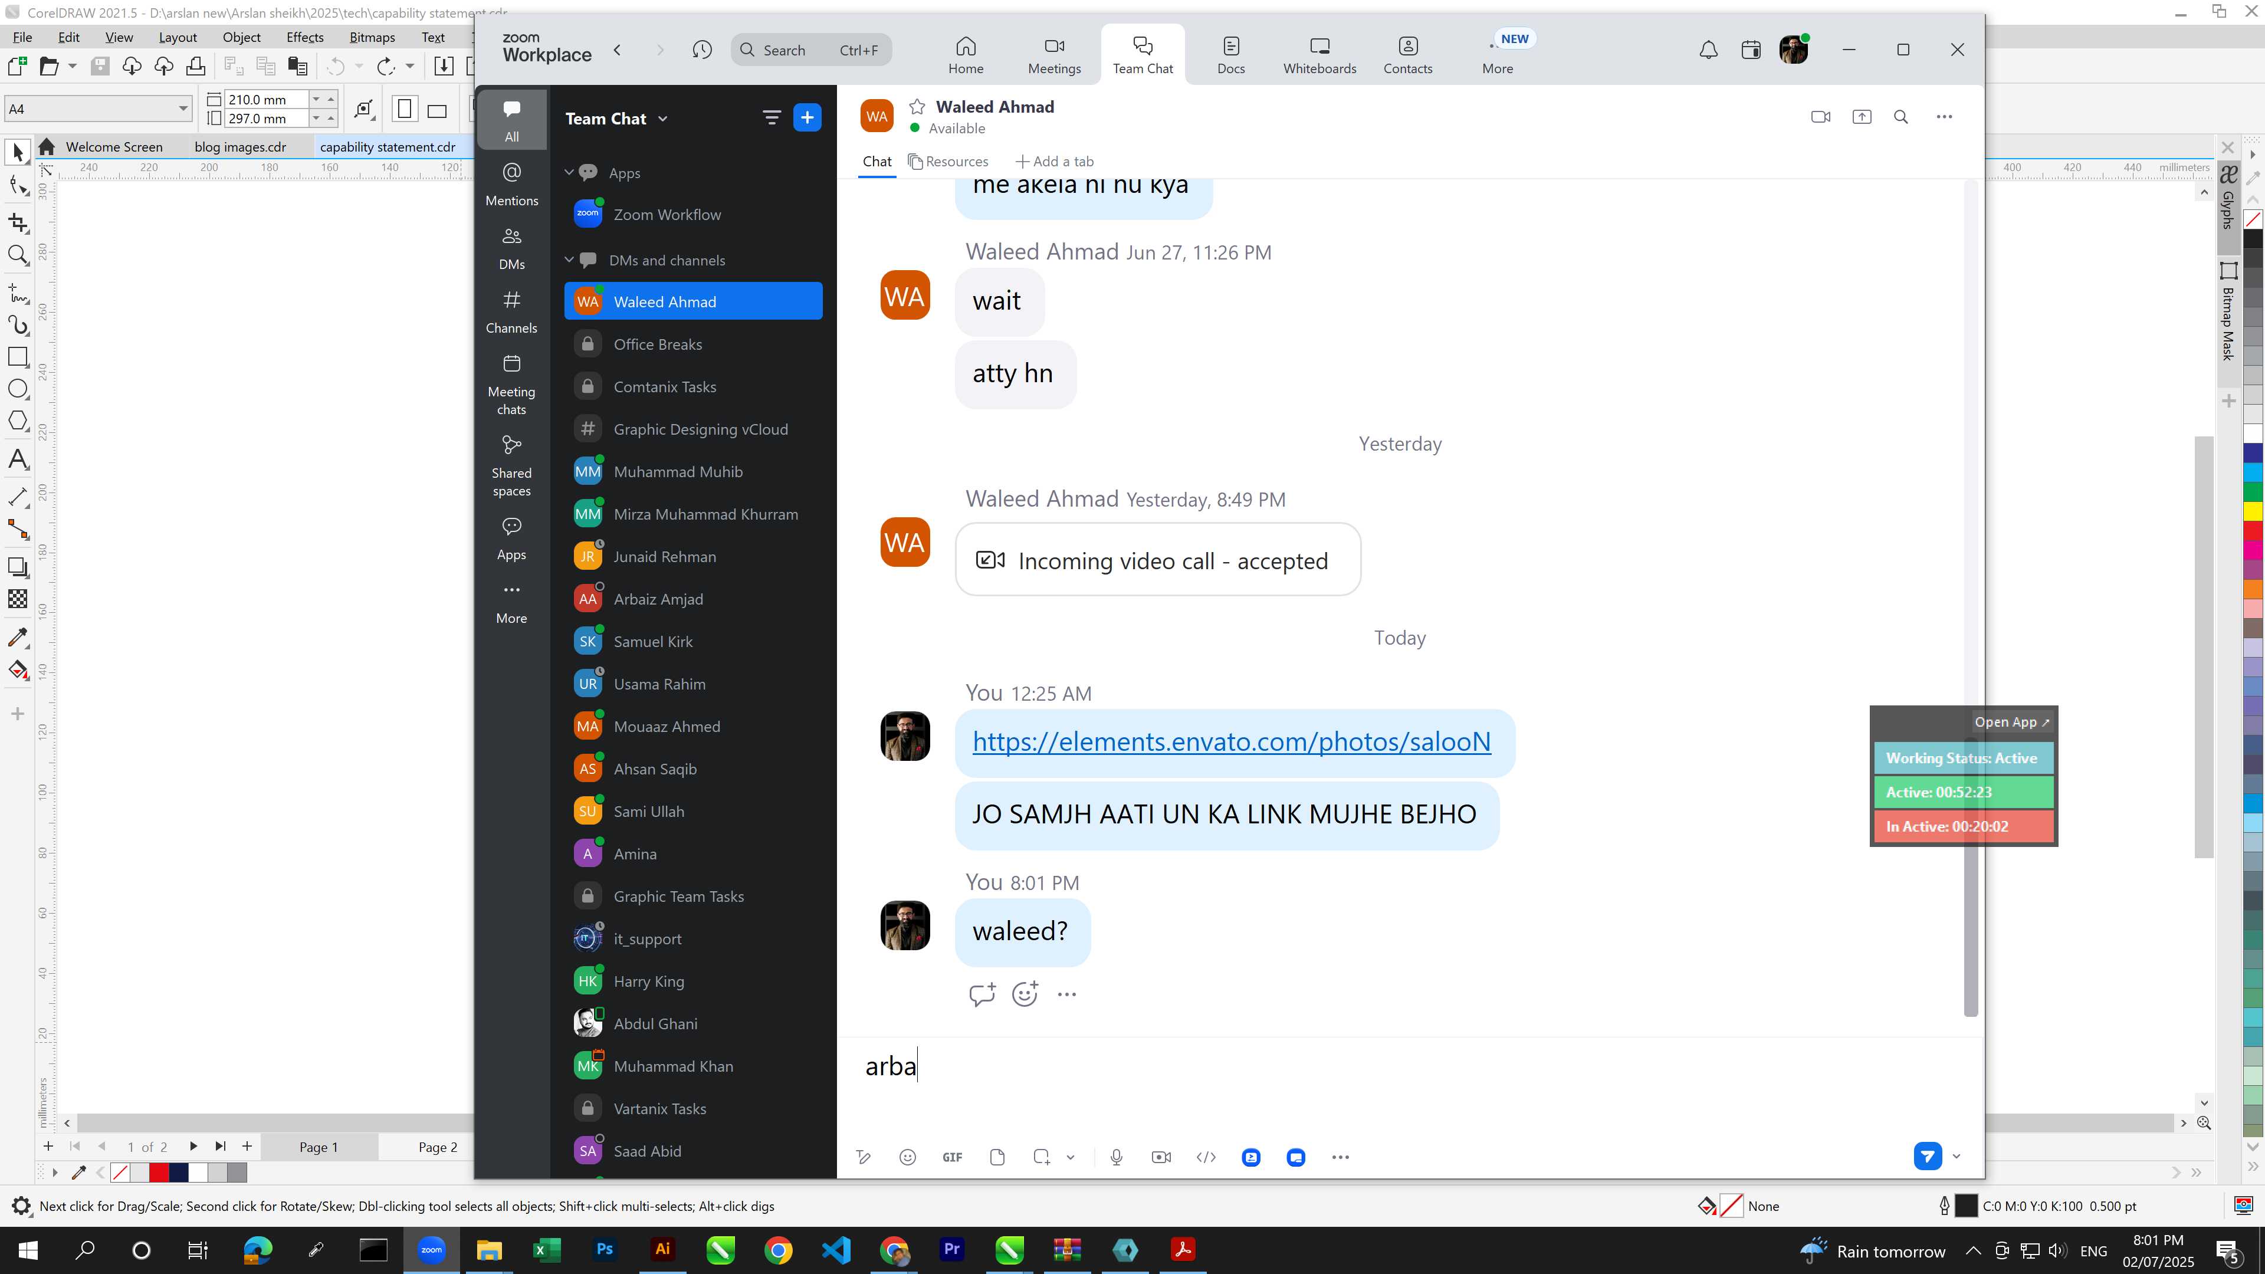Open the Team Chat filter icon
Viewport: 2265px width, 1274px height.
[771, 118]
